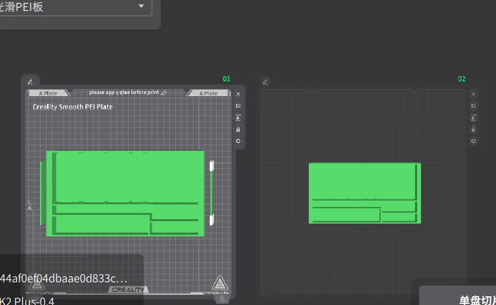Click plate 02 name edit icon

266,82
